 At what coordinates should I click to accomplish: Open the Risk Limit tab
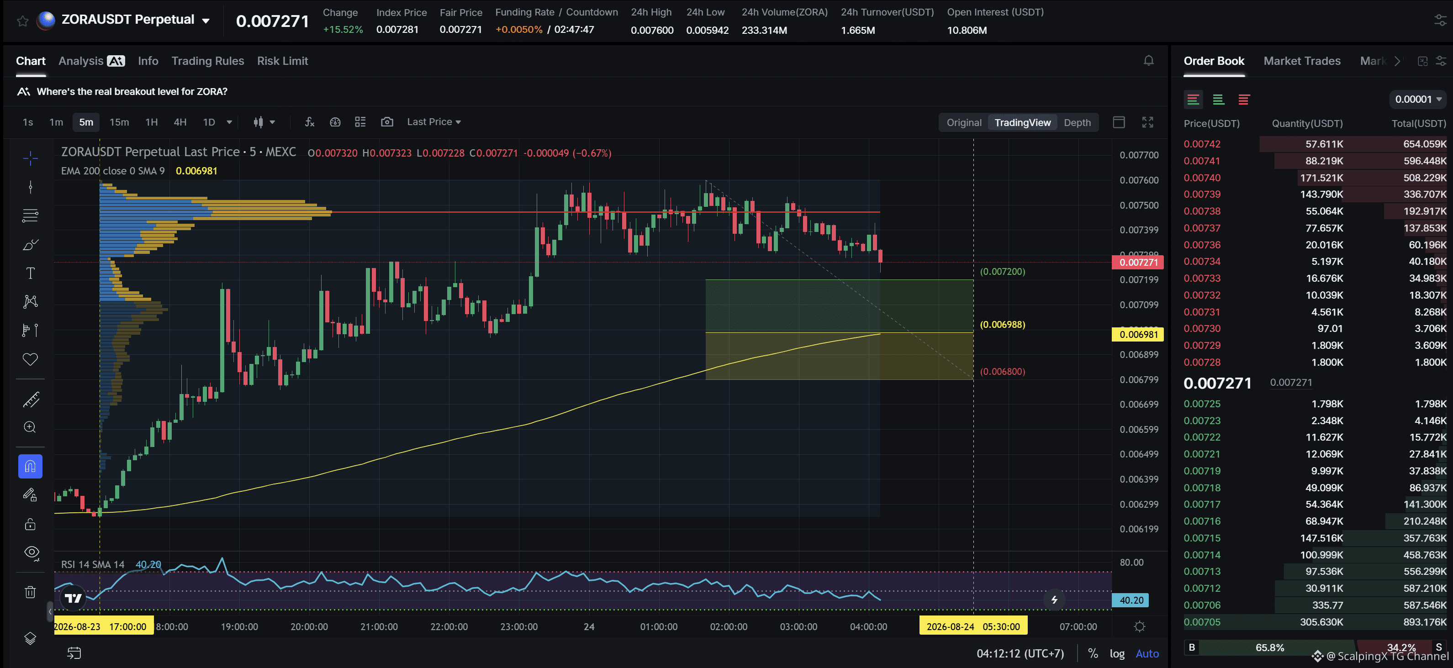click(282, 61)
